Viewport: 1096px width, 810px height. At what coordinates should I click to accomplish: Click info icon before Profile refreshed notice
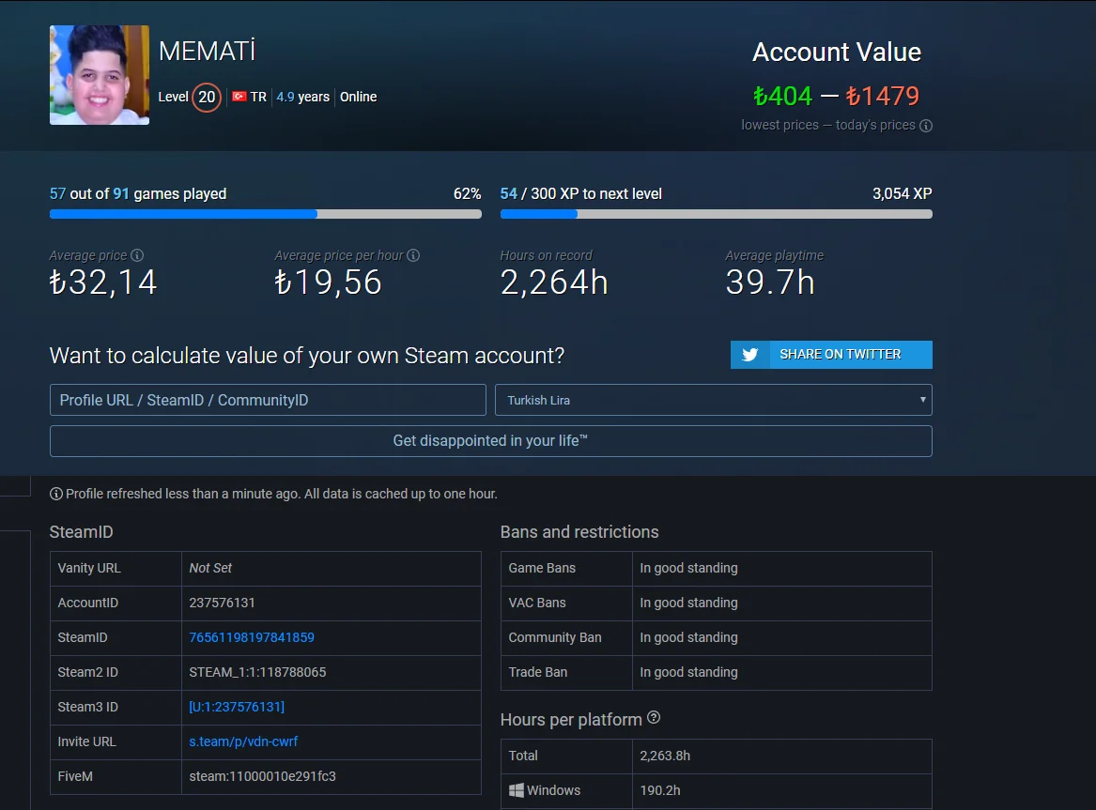click(x=56, y=495)
